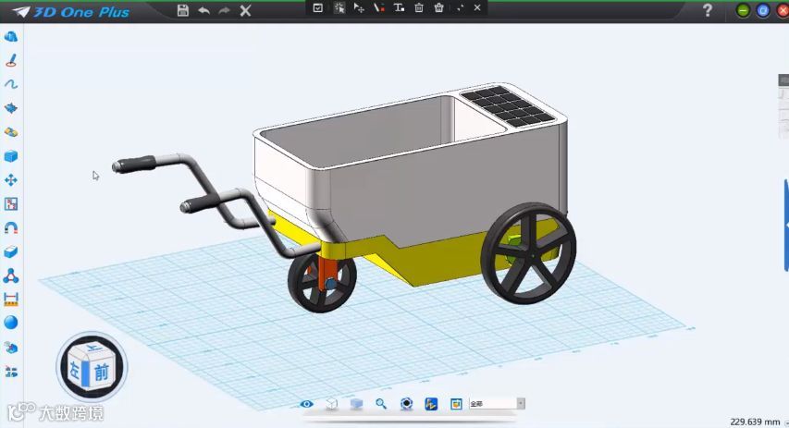Select the distance measure tool

[x=10, y=300]
